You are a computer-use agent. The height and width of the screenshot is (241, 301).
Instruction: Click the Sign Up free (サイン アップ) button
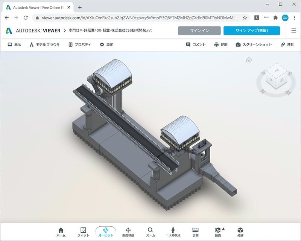(252, 31)
